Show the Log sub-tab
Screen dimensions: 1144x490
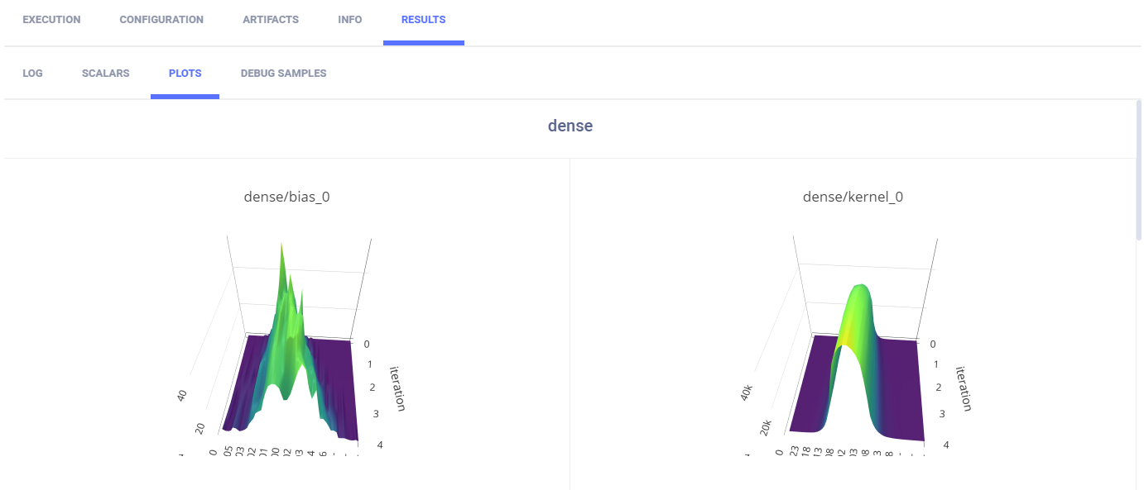tap(32, 74)
